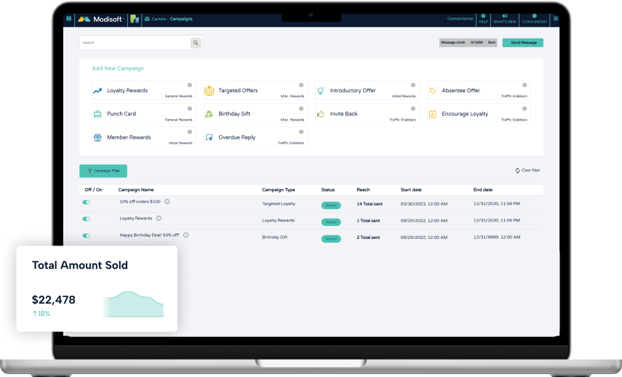Image resolution: width=622 pixels, height=377 pixels.
Task: Open the hamburger menu in top bar
Action: [x=555, y=19]
